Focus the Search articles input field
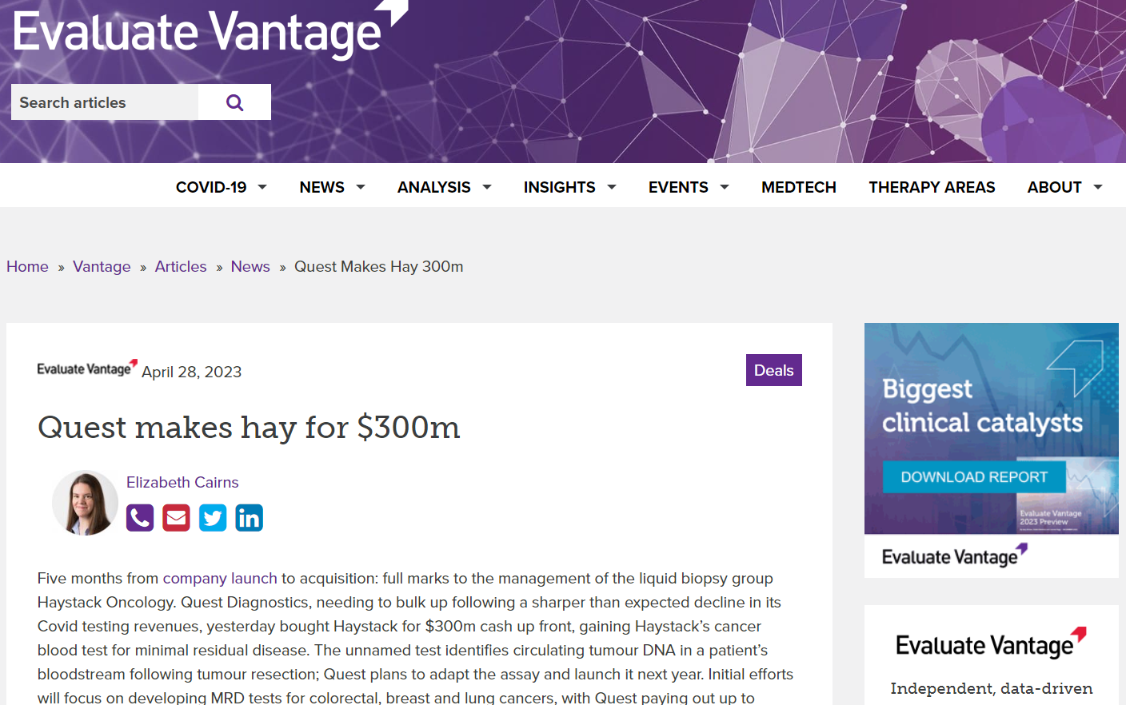 pyautogui.click(x=105, y=102)
